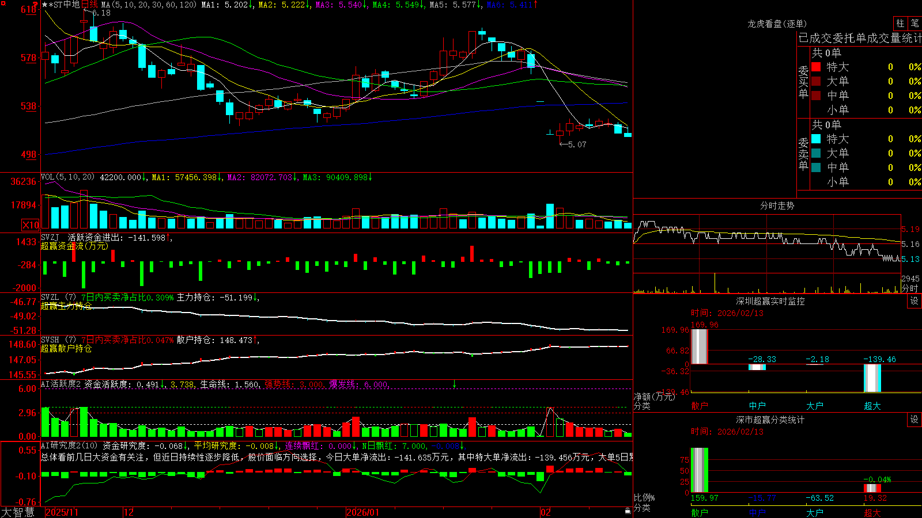
Task: Click the MA1: 5.202 value
Action: 226,5
